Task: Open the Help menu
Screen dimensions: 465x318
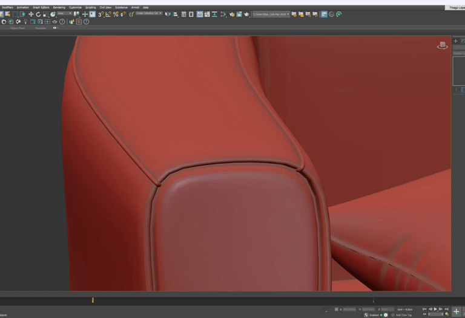Action: tap(145, 7)
